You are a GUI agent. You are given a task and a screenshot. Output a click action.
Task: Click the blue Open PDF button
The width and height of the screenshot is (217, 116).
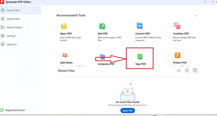(128, 111)
